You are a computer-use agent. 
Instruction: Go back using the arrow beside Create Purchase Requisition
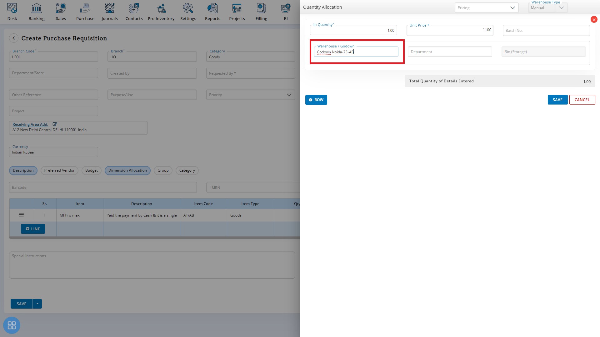click(13, 38)
